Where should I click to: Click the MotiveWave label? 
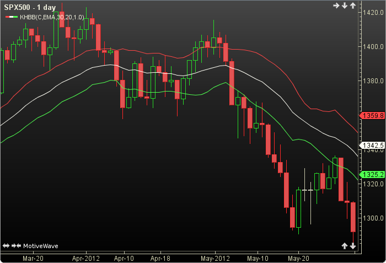tap(41, 246)
